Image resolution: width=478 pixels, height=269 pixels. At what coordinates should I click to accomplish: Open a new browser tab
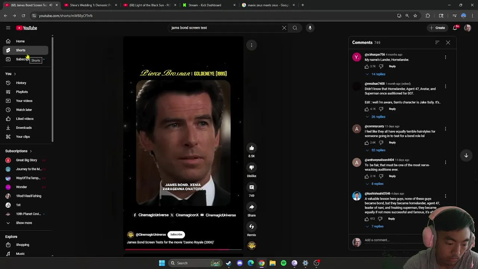pos(303,5)
